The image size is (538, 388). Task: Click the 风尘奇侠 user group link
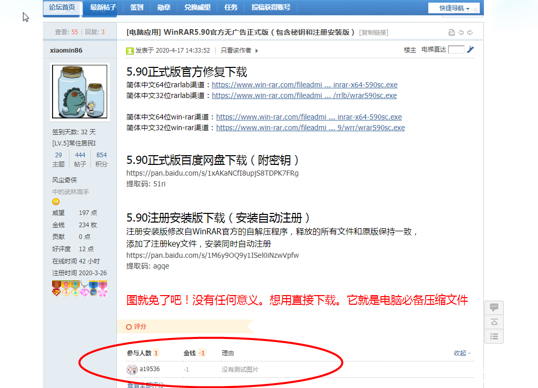click(x=64, y=180)
